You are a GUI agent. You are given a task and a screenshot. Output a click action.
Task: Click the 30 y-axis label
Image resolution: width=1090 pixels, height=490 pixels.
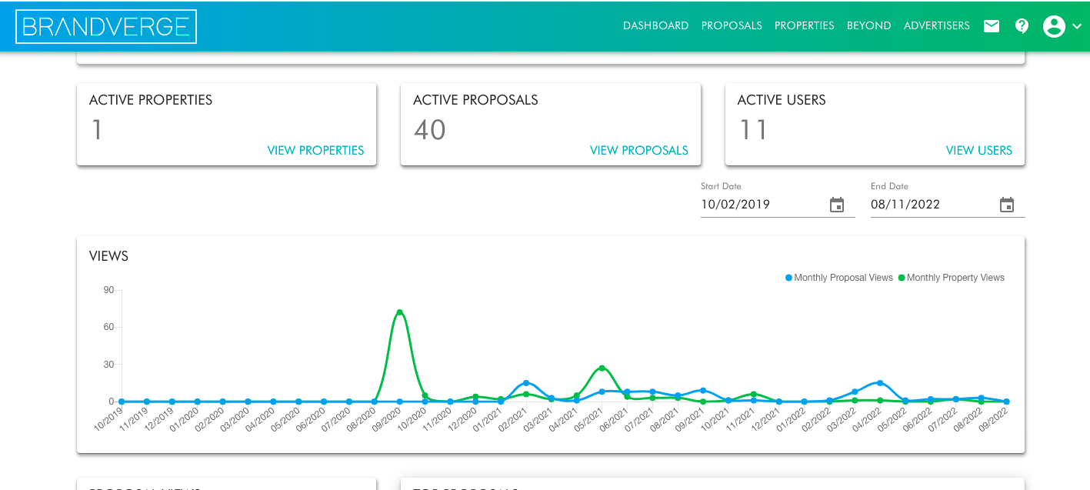coord(108,365)
